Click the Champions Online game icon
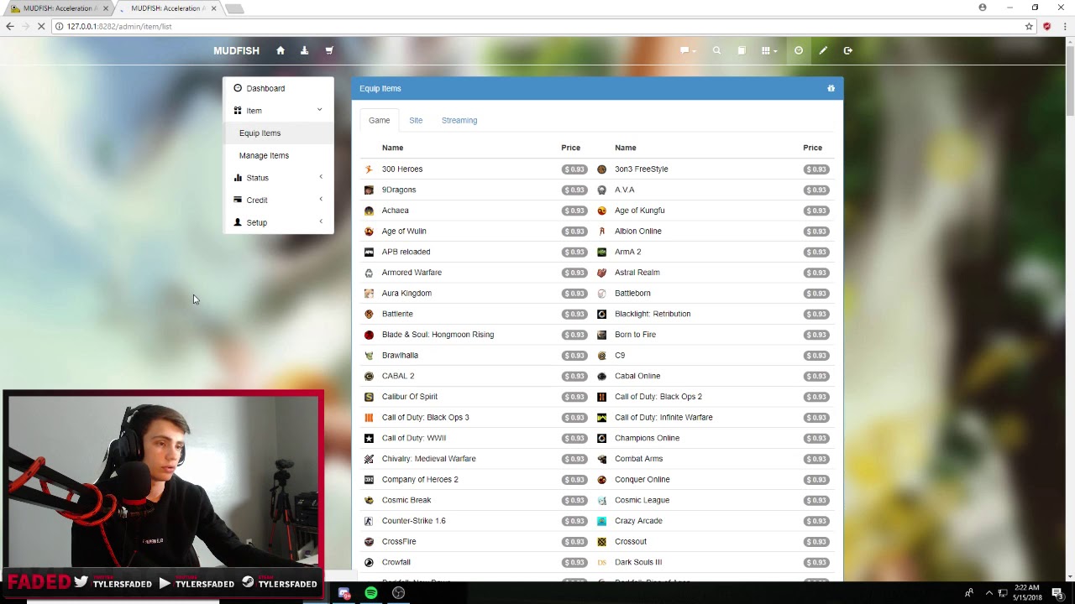This screenshot has height=604, width=1075. point(601,438)
